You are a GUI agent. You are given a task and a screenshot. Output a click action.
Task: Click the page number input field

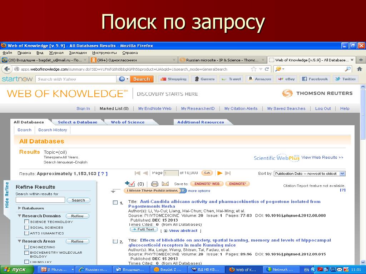pos(171,173)
